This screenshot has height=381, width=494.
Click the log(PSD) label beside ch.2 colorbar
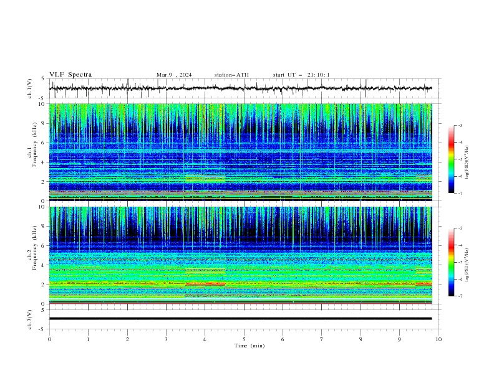467,265
